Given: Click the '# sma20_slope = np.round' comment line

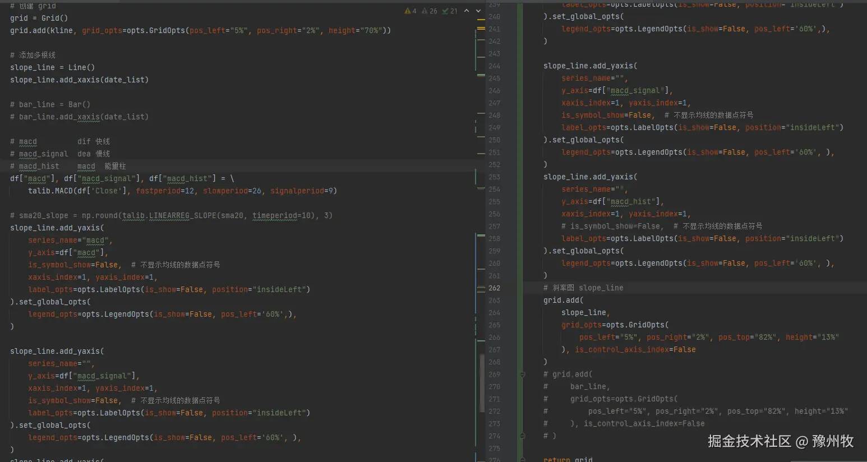Looking at the screenshot, I should click(x=171, y=215).
